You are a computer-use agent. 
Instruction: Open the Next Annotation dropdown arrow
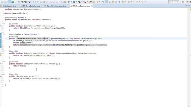click(x=126, y=2)
